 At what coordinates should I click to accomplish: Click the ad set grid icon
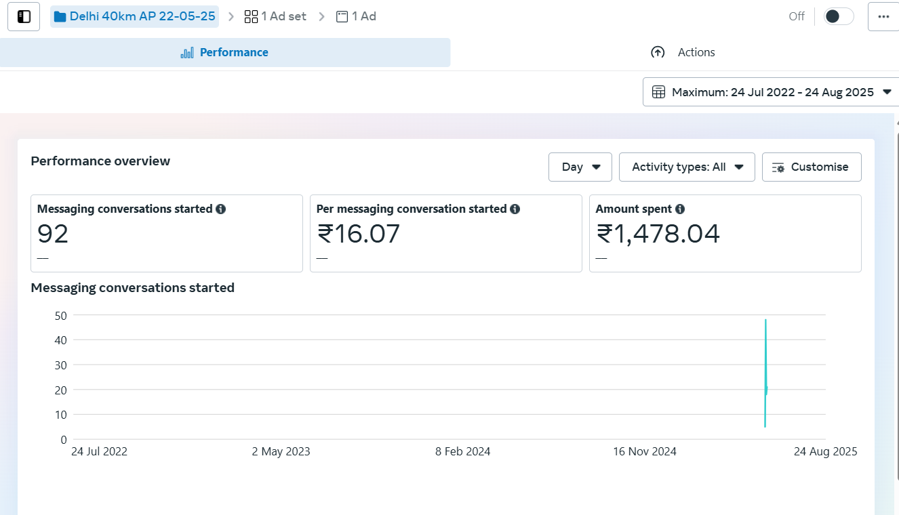pyautogui.click(x=251, y=16)
